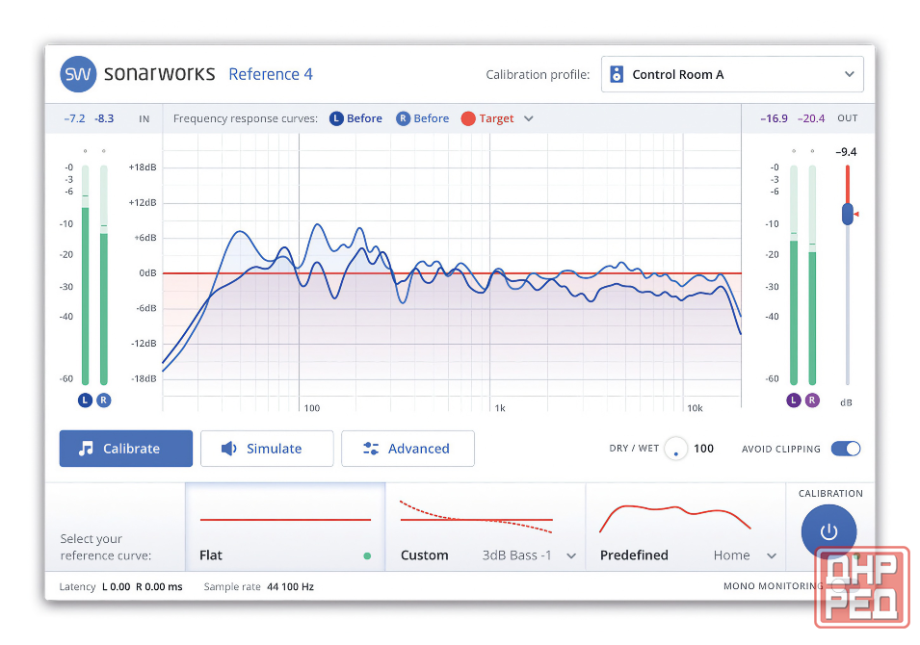Click the red marker arrow on output slider

click(x=856, y=214)
